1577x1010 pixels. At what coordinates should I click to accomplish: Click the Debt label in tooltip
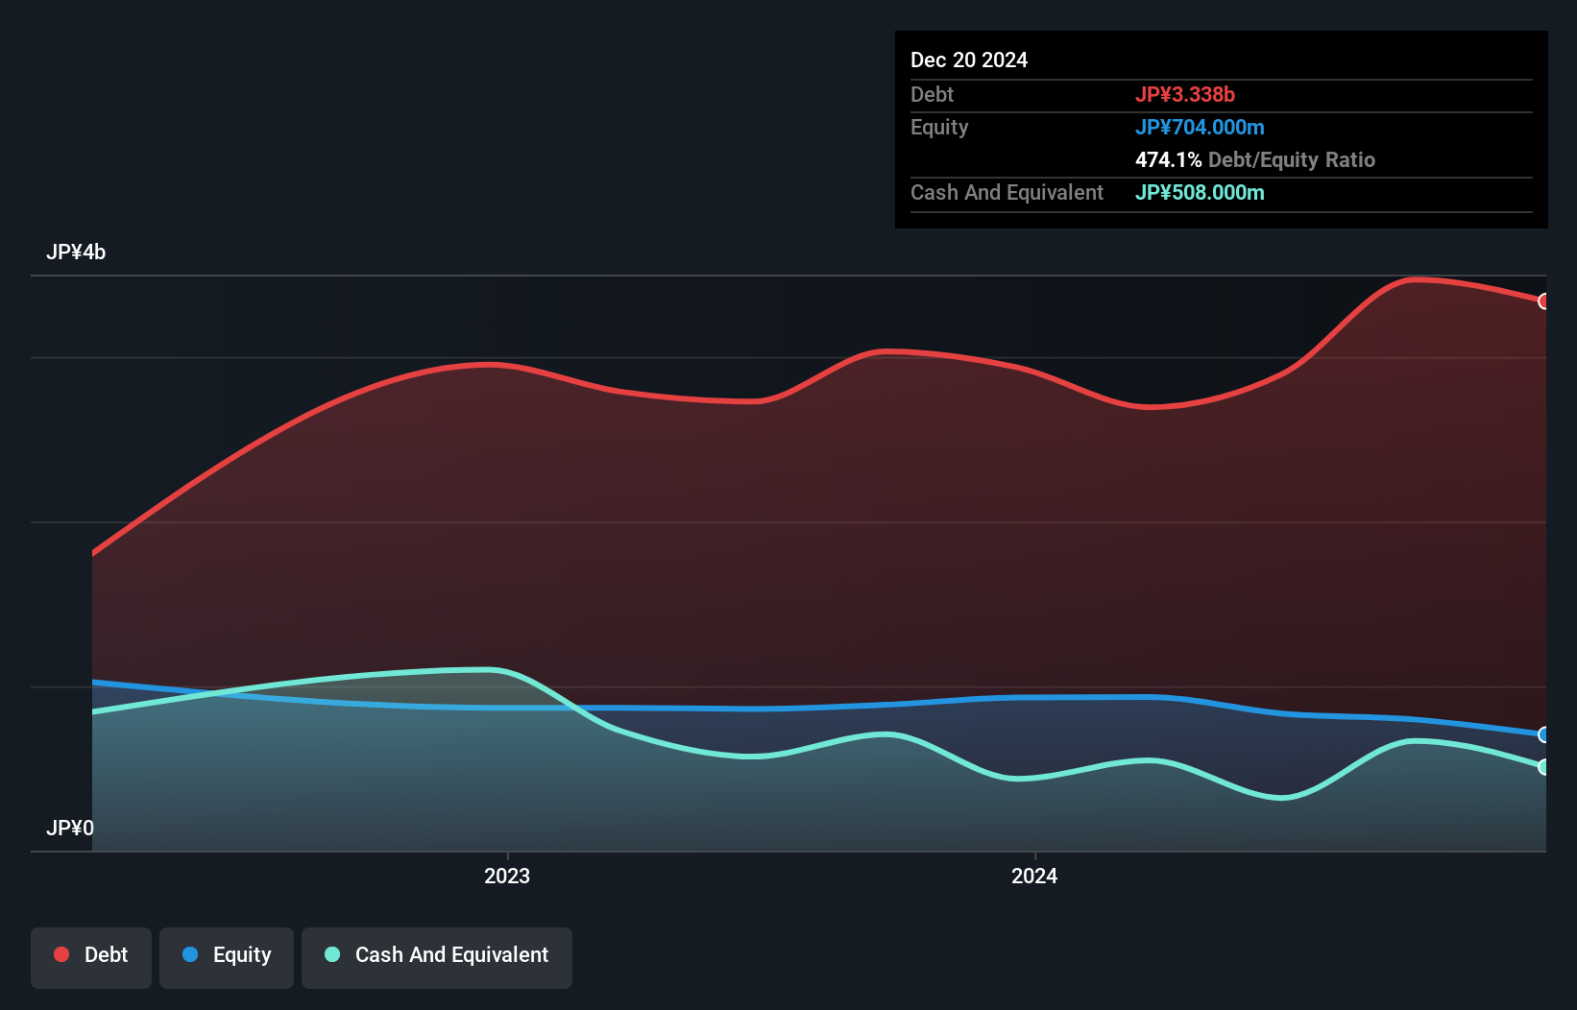coord(932,94)
